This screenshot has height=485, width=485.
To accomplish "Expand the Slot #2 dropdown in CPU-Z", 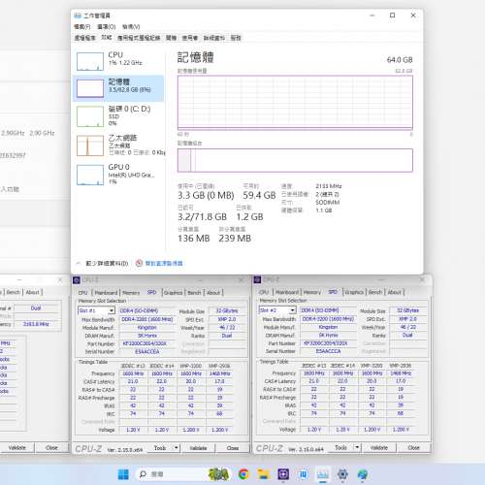I will click(x=292, y=310).
